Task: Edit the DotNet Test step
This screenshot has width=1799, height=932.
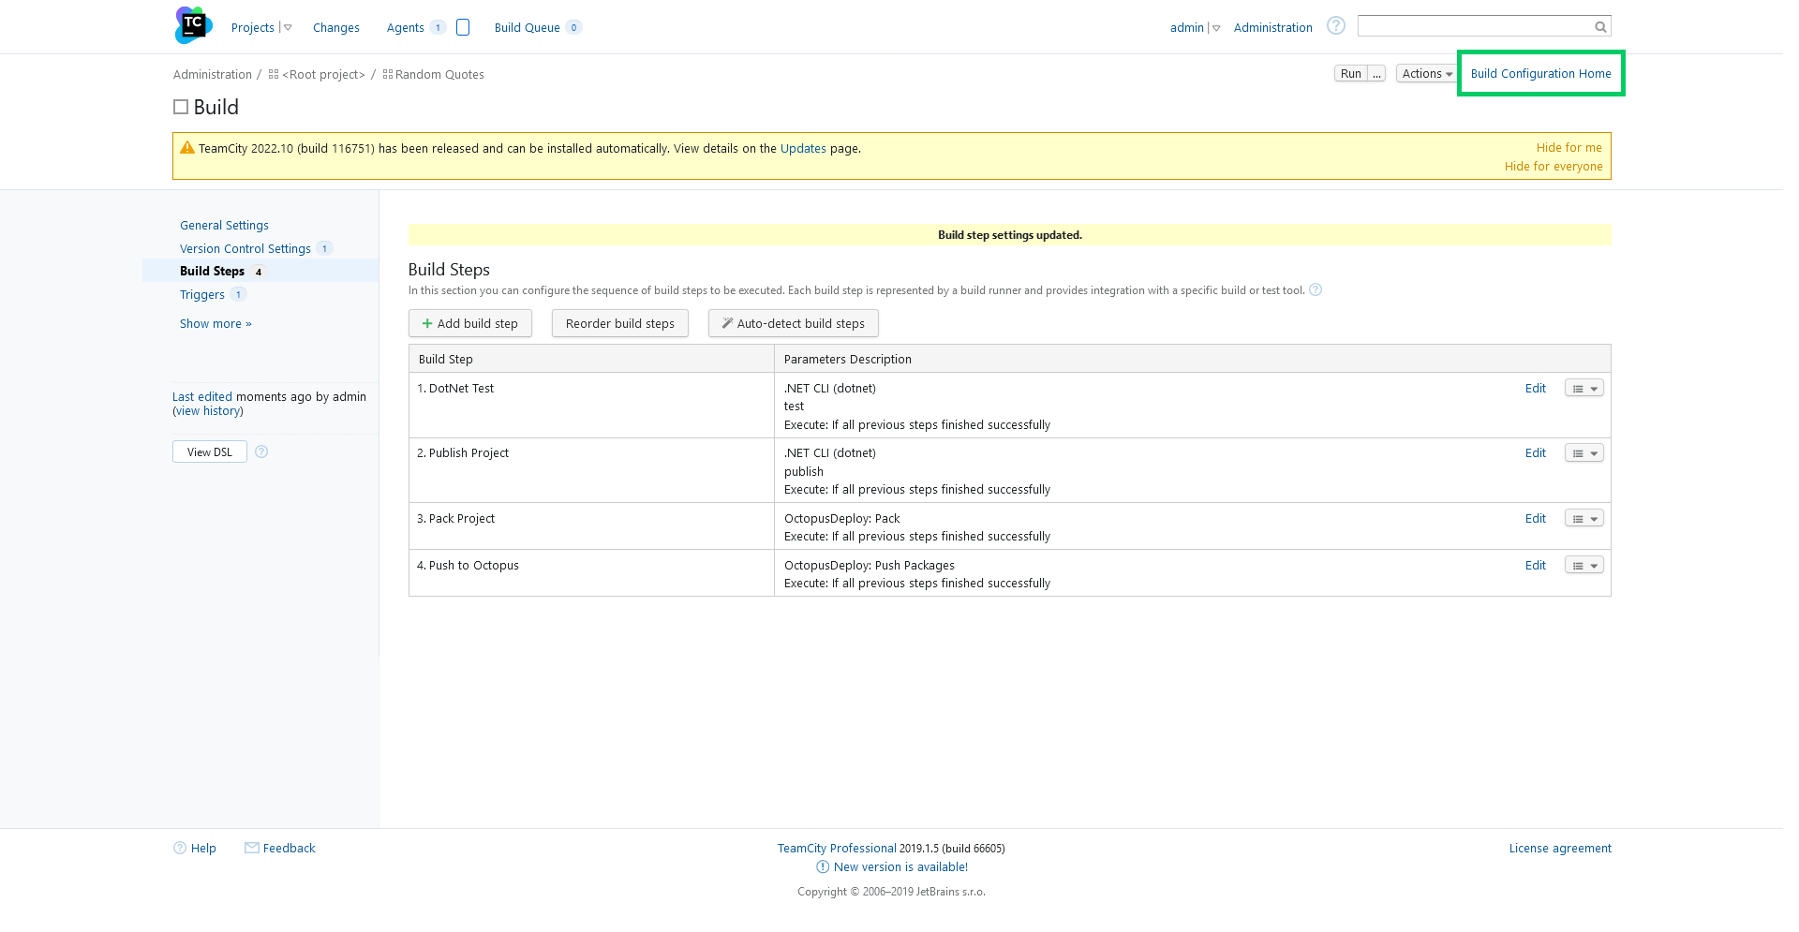Action: click(1535, 389)
